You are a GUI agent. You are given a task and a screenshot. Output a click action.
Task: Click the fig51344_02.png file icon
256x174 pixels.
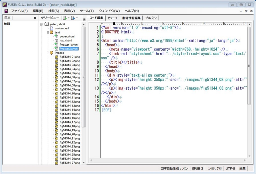(x=56, y=61)
